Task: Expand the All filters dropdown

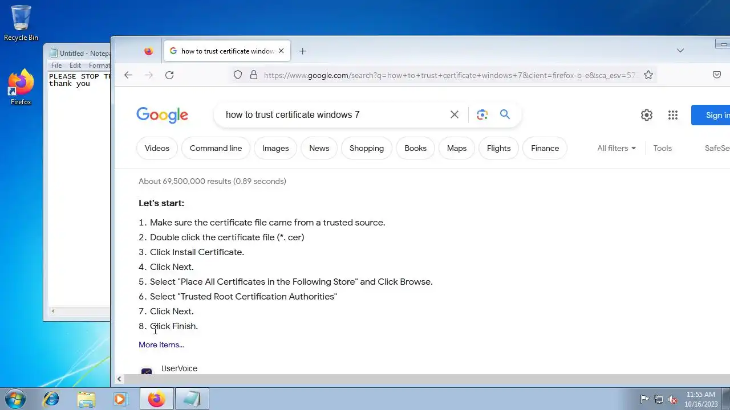Action: coord(617,148)
